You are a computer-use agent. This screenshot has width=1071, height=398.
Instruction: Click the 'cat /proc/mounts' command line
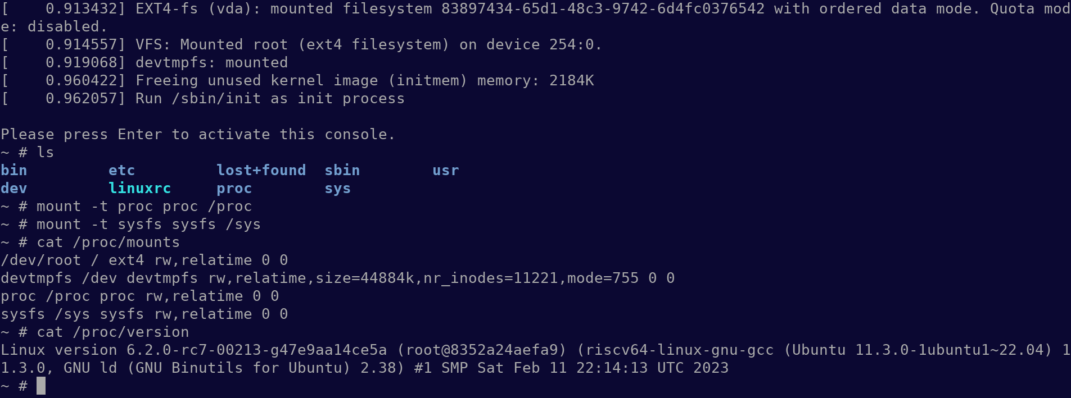pos(108,242)
